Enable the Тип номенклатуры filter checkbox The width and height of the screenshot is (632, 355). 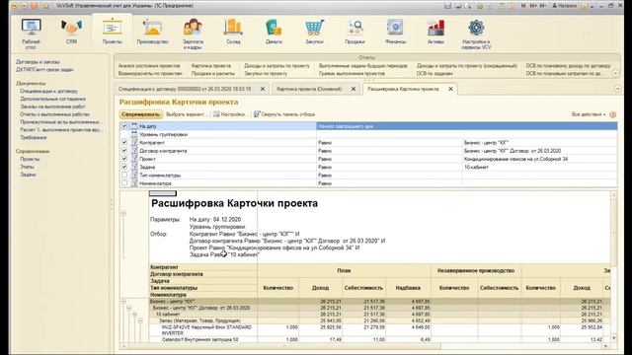coord(124,176)
